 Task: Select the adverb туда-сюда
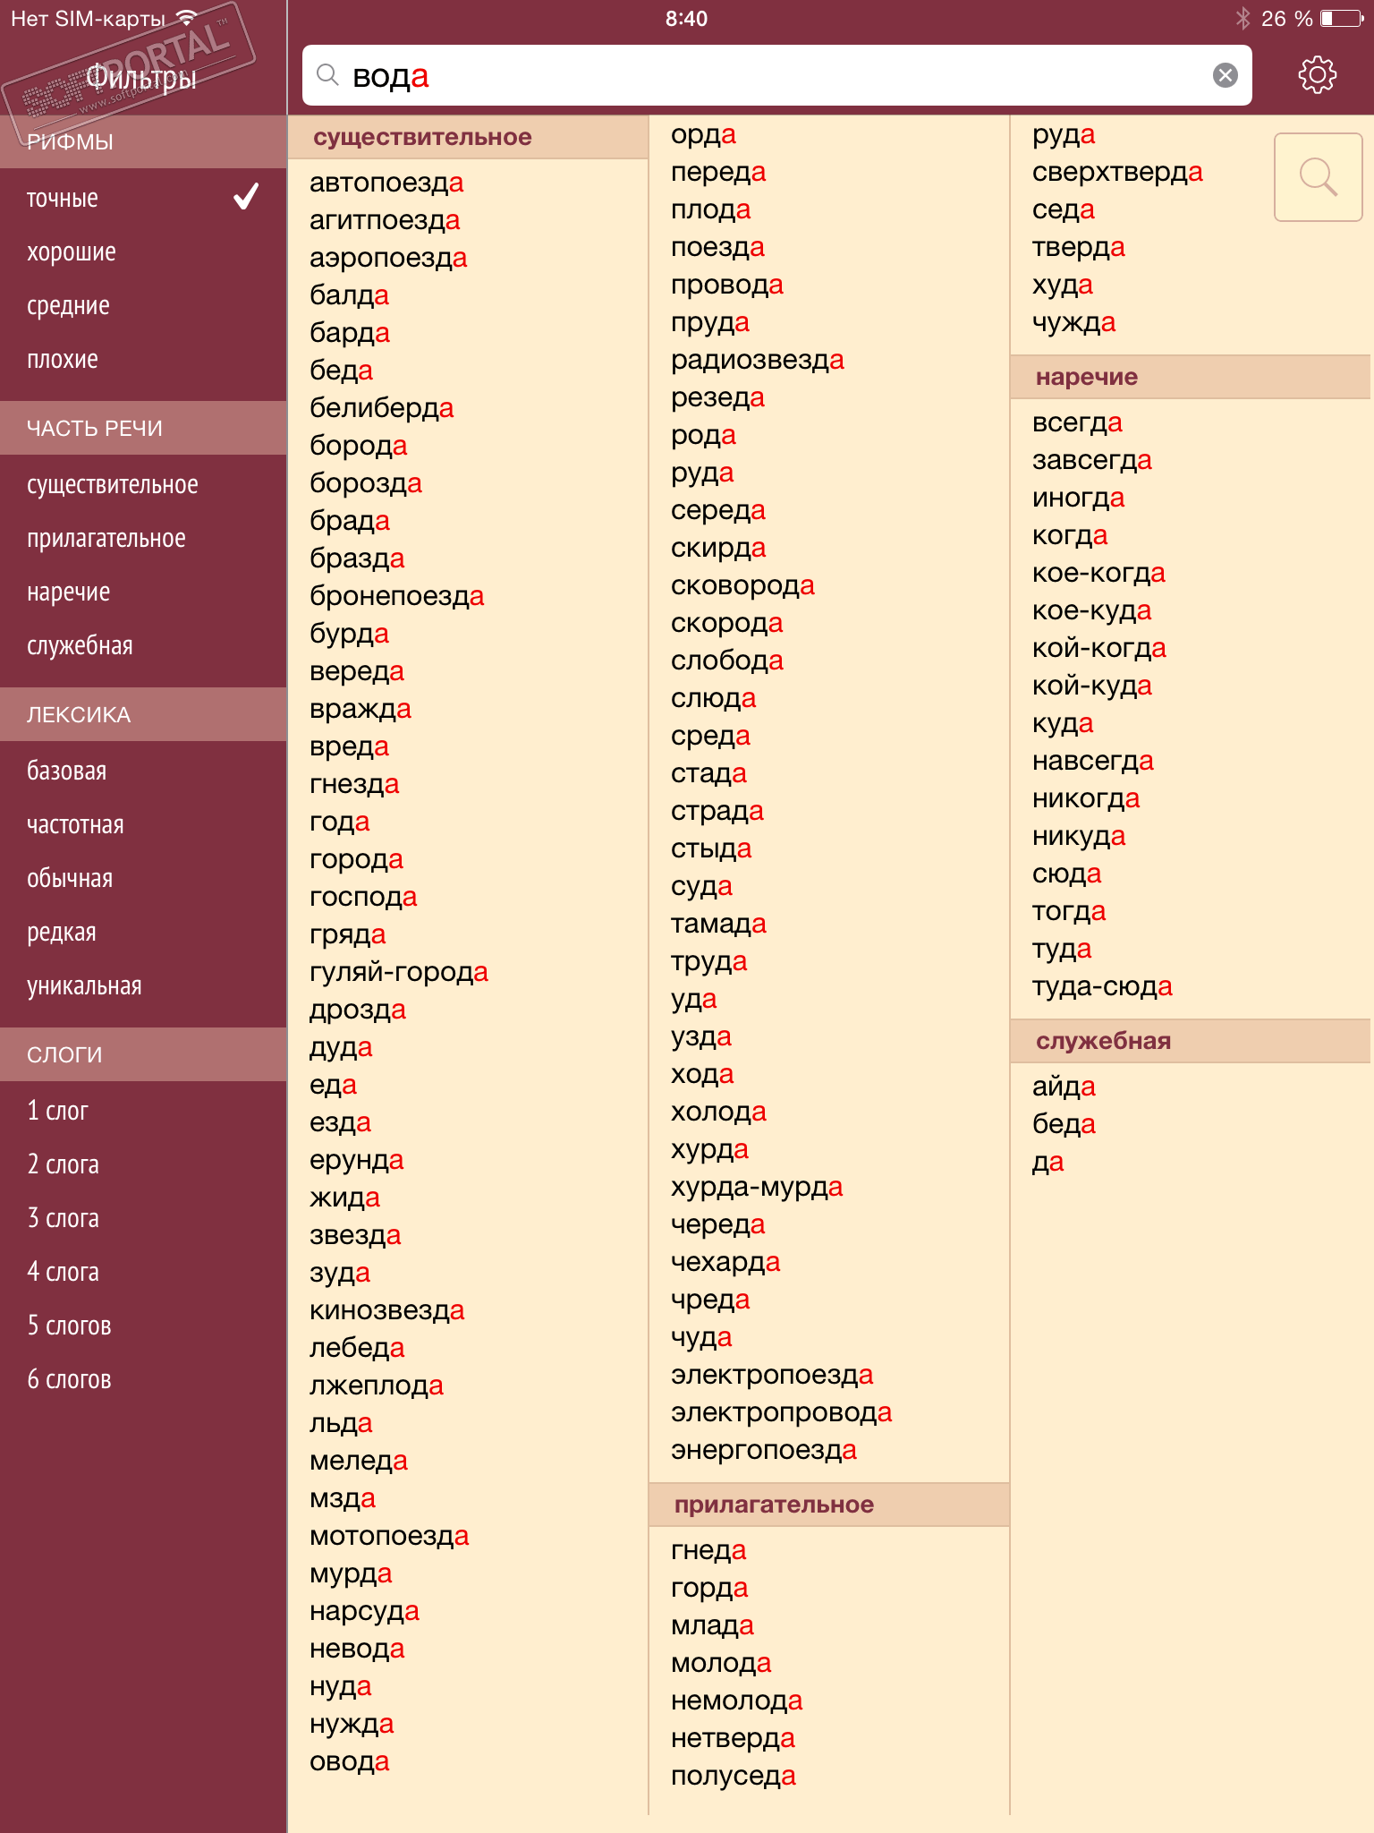1102,986
